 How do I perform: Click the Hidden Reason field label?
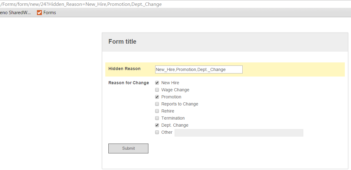(124, 69)
